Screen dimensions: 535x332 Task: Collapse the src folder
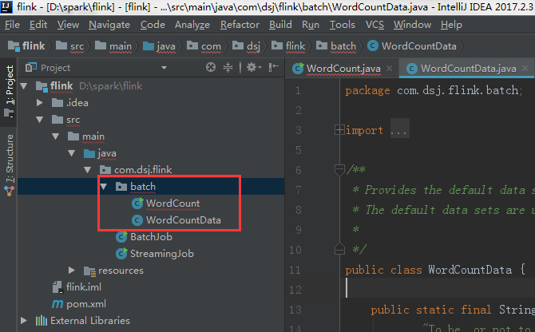pyautogui.click(x=40, y=120)
